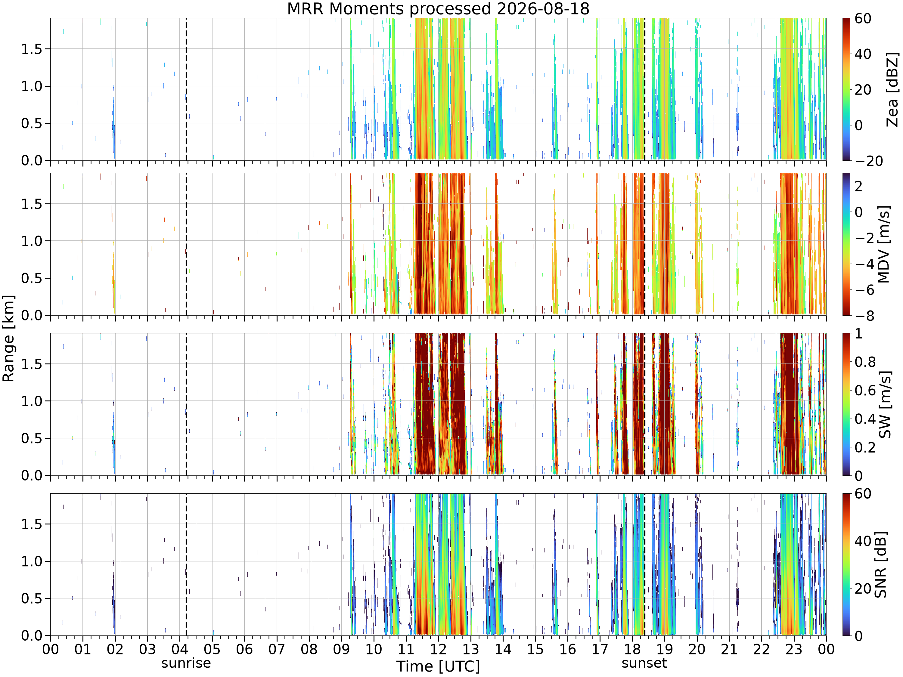Click the 60 label on Zea colorbar

click(863, 19)
